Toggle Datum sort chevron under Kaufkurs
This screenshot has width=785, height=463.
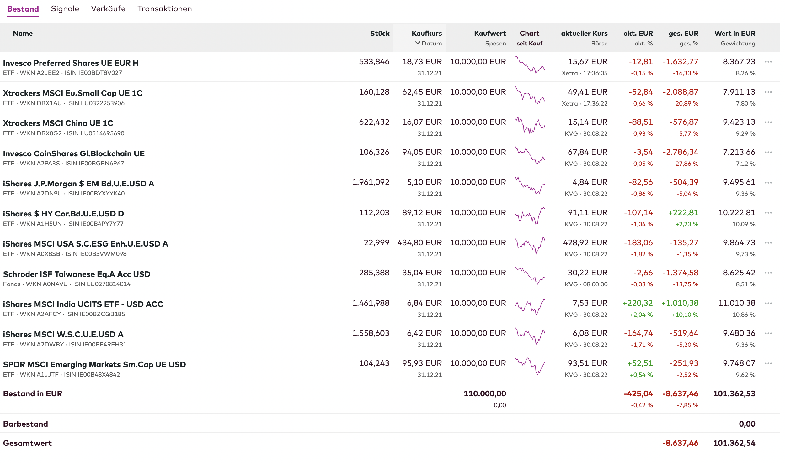[x=418, y=43]
